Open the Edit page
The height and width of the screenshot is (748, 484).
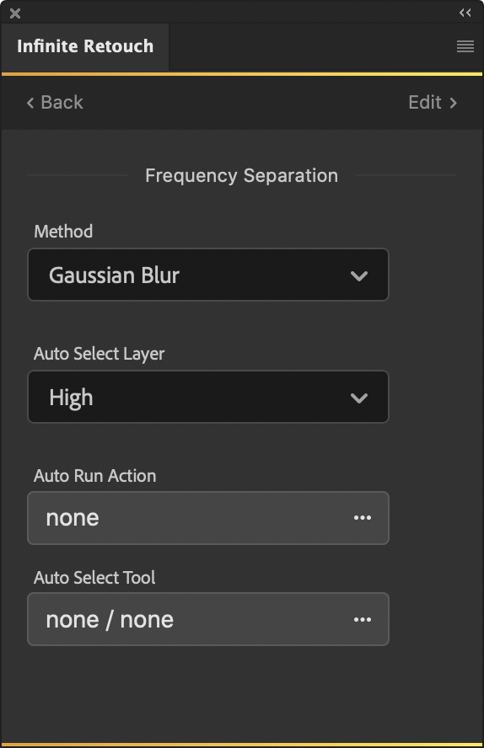click(433, 103)
